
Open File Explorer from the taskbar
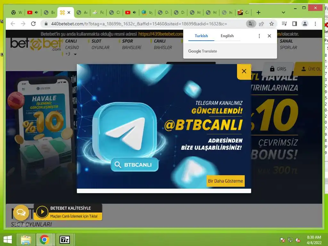click(x=26, y=240)
